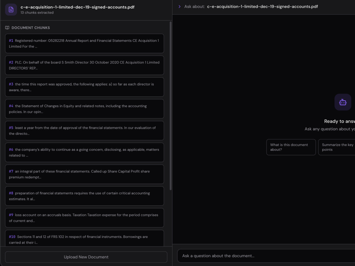
Task: Click the open book icon beside Document Chunks
Action: [7, 28]
